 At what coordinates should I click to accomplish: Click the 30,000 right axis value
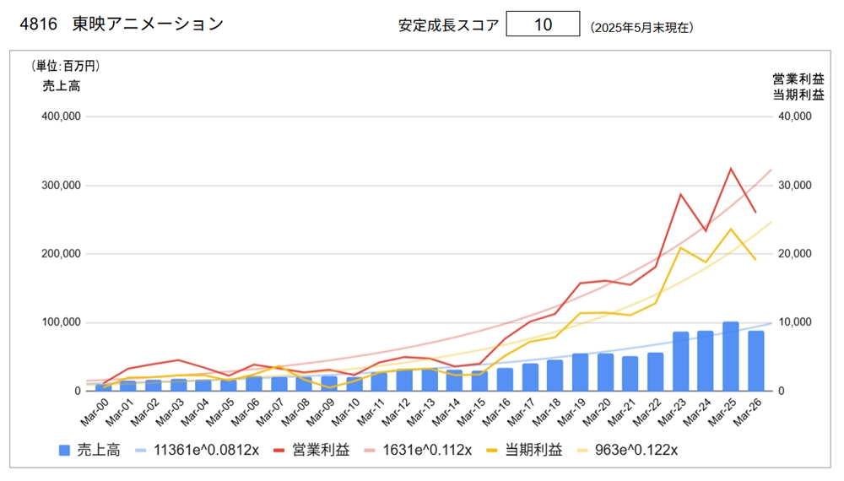pyautogui.click(x=794, y=185)
